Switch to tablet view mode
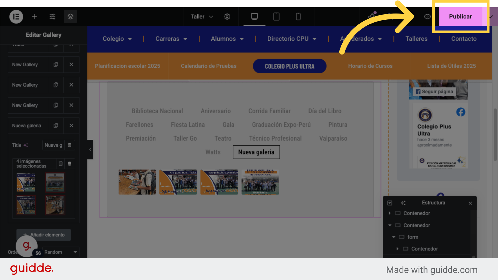The height and width of the screenshot is (280, 498). [276, 17]
